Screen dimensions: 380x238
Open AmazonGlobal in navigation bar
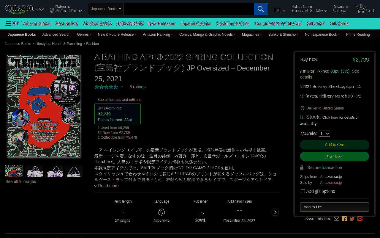point(37,24)
